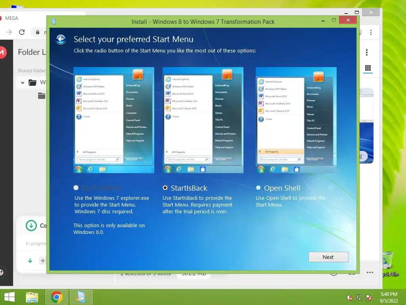This screenshot has width=406, height=305.
Task: Open the Action Center flag icon
Action: 369,297
